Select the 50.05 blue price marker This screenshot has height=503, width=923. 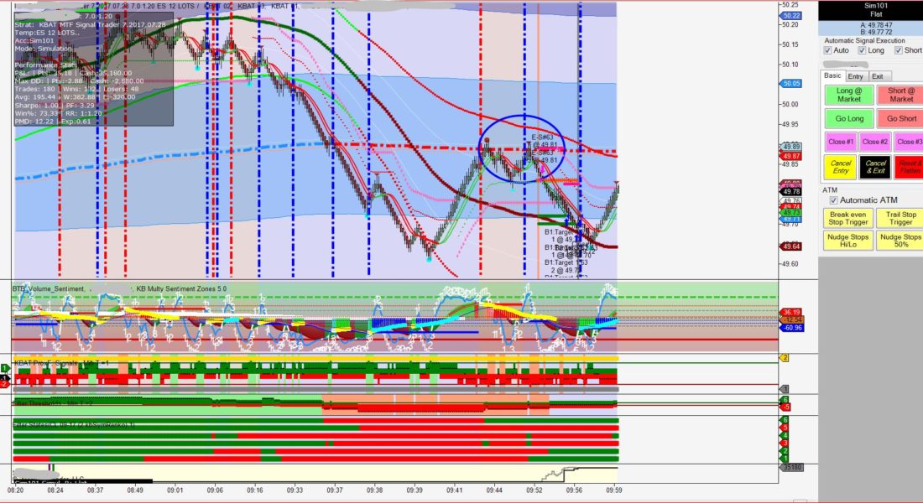click(791, 84)
